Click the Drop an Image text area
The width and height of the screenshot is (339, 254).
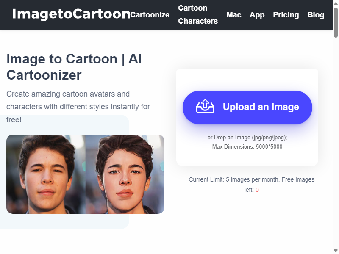(x=247, y=137)
